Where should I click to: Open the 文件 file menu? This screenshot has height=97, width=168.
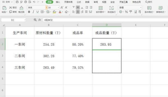(7, 2)
